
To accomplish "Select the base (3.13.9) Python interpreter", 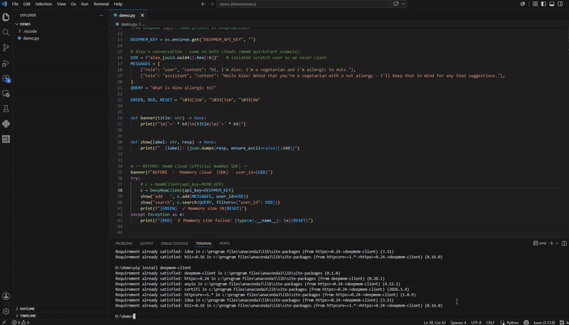I will 544,322.
